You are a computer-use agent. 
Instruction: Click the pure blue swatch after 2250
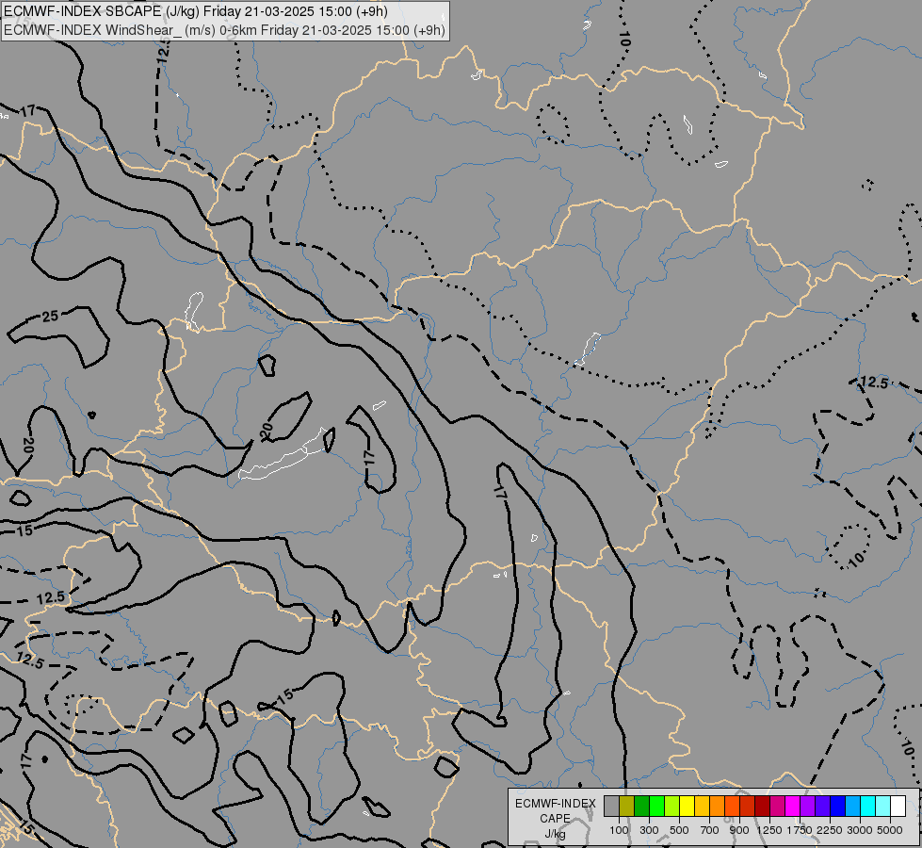[x=837, y=806]
